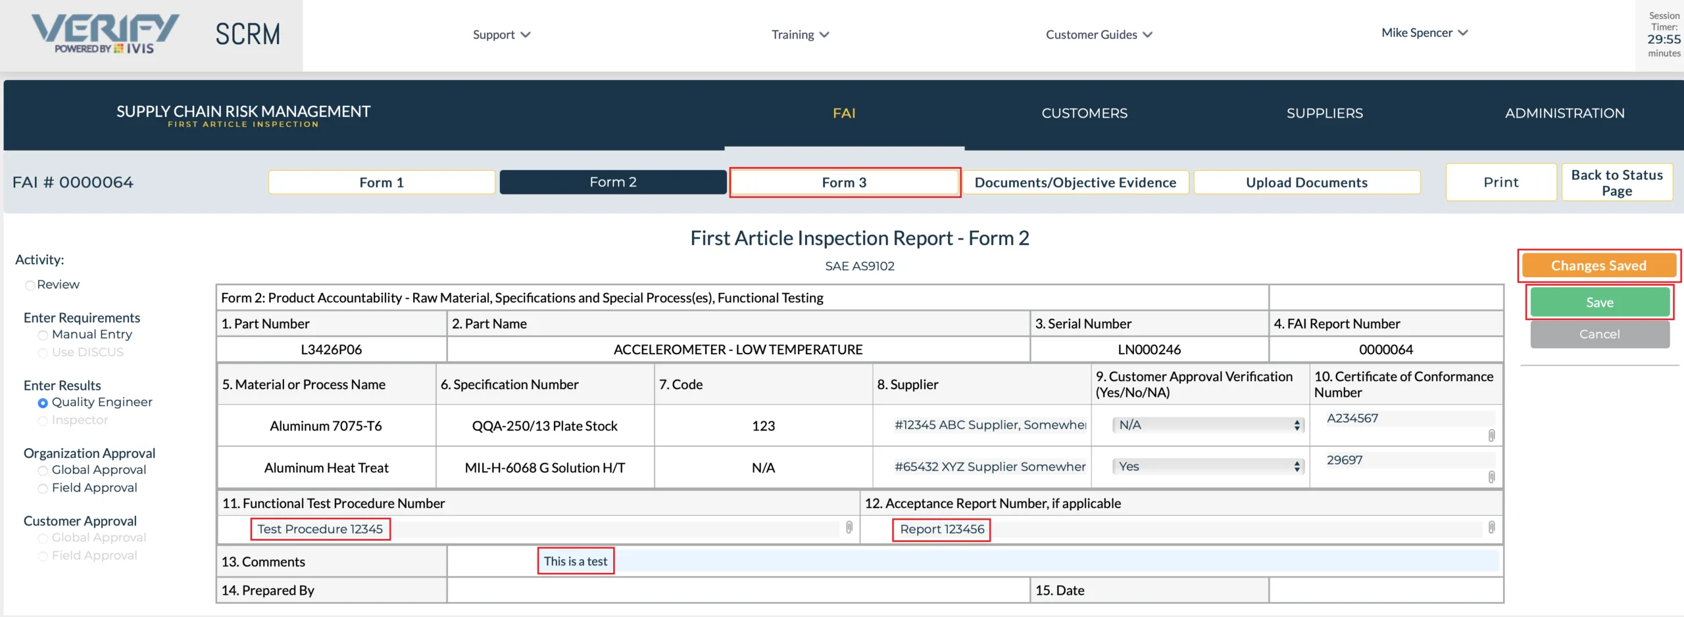Open the ADMINISTRATION navigation tab
The height and width of the screenshot is (617, 1684).
tap(1564, 113)
